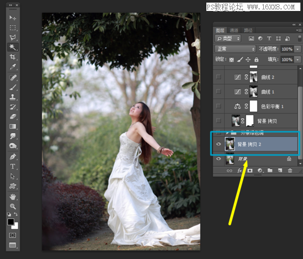The width and height of the screenshot is (303, 259).
Task: Filter layers by smart objects
Action: coord(287,39)
